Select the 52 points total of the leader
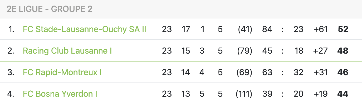The height and width of the screenshot is (103, 362). pos(343,29)
